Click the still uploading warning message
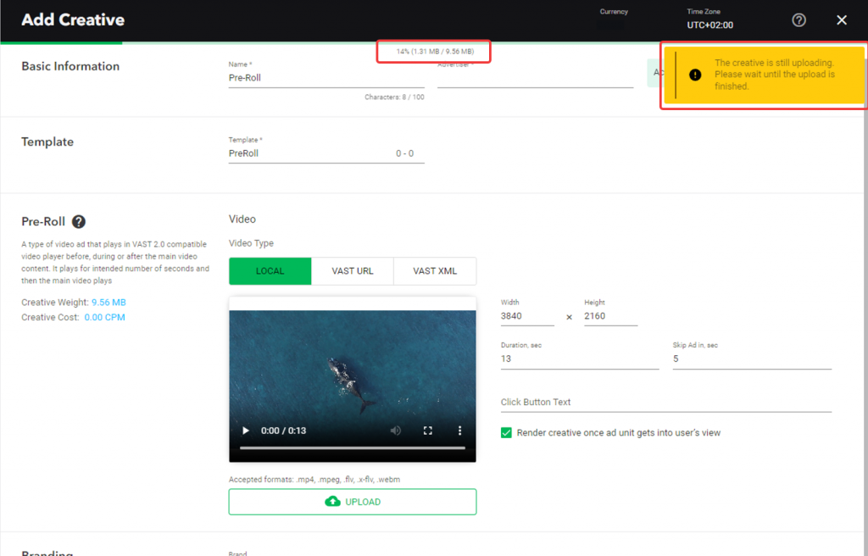This screenshot has height=556, width=868. (775, 75)
